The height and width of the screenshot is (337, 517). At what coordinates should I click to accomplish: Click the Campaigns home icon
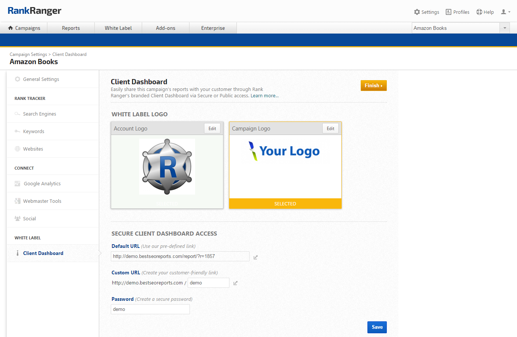click(10, 28)
